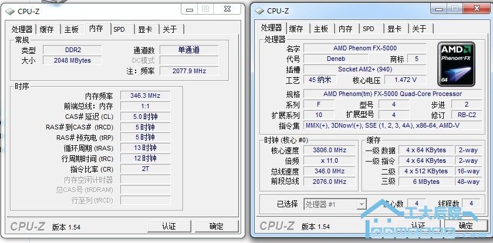Click the 1:1 FSB:DRAM ratio value
The image size is (493, 243).
146,106
